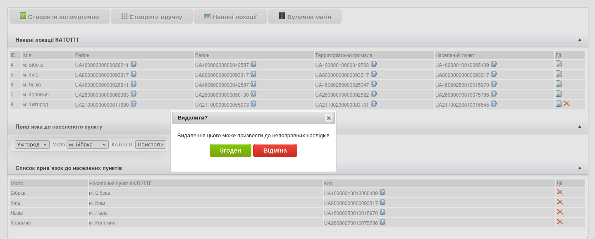
Task: Collapse the Список прив`язок section
Action: point(580,168)
